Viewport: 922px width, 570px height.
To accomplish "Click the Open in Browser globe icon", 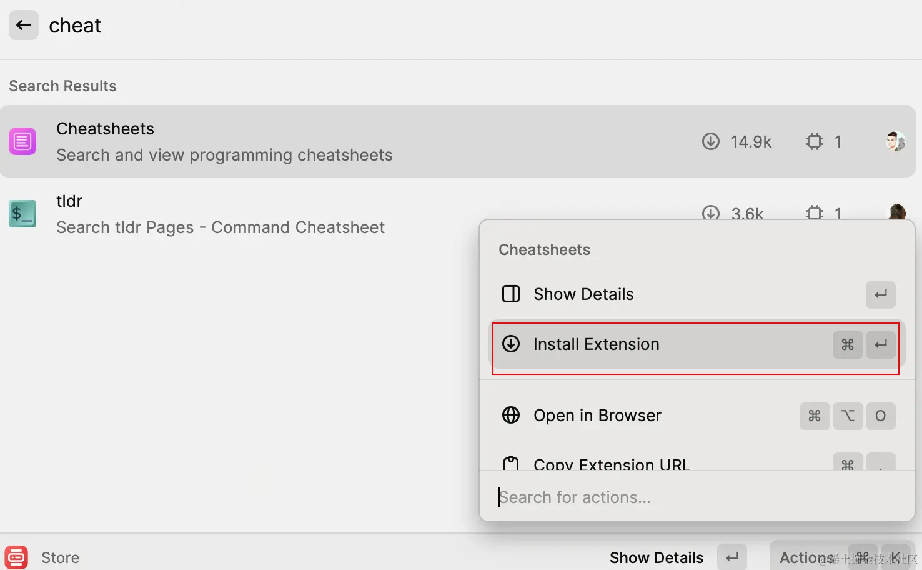I will coord(511,416).
